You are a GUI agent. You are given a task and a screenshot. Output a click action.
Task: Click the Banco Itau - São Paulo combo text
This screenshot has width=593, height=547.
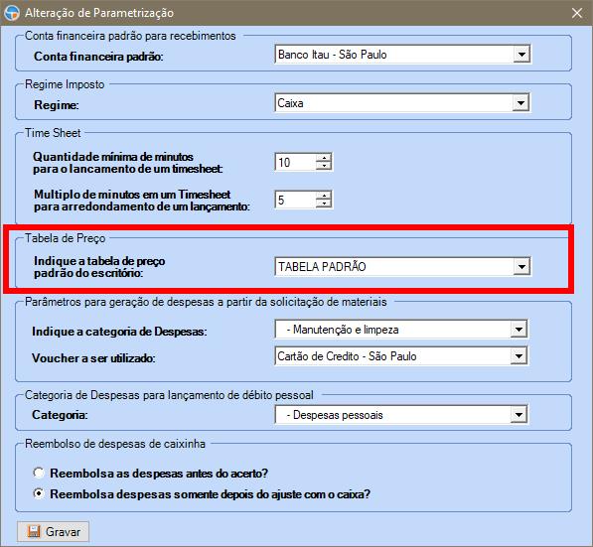333,55
